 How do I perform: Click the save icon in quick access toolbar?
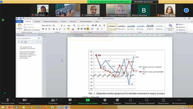pyautogui.click(x=20, y=18)
